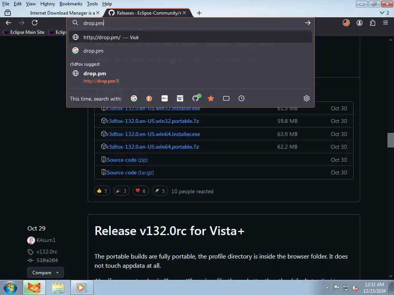Open search settings gear icon
This screenshot has height=295, width=394.
307,98
